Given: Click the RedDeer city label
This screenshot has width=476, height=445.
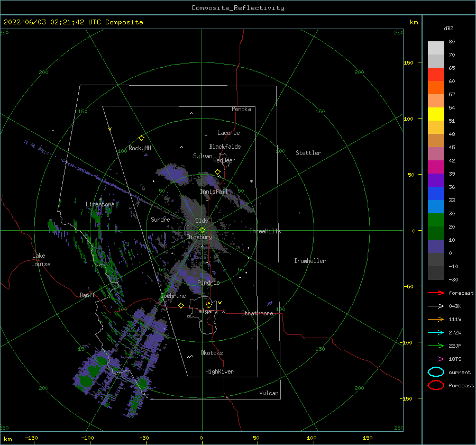Looking at the screenshot, I should click(x=224, y=160).
